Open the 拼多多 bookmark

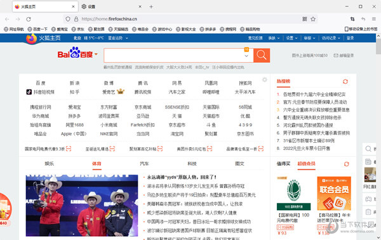(208, 29)
